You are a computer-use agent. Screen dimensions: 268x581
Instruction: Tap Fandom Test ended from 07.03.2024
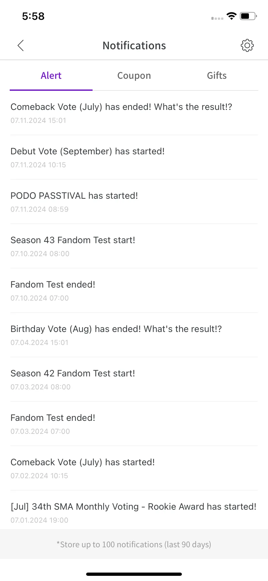click(53, 423)
